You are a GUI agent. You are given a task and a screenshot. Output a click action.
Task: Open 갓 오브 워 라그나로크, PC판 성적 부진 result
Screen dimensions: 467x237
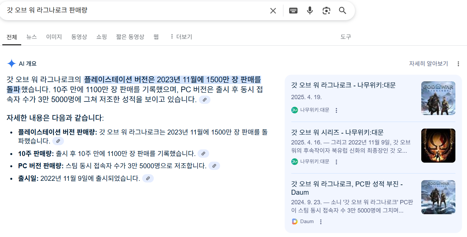pyautogui.click(x=347, y=188)
